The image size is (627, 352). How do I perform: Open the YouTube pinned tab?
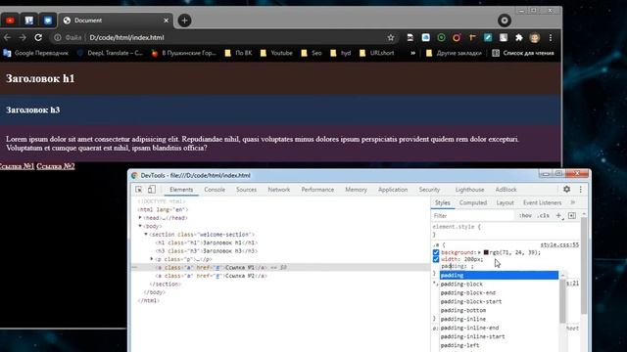10,21
